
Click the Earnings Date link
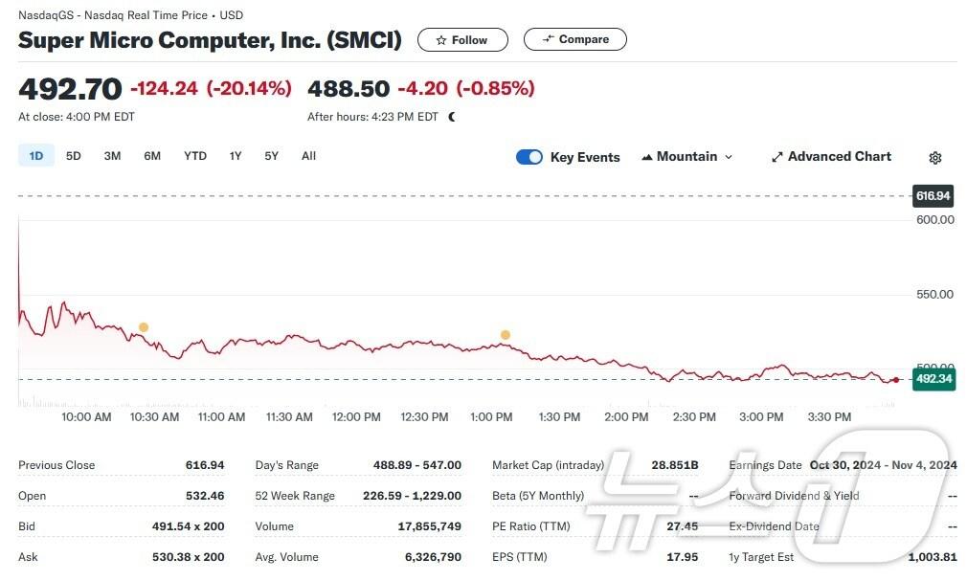(x=764, y=465)
